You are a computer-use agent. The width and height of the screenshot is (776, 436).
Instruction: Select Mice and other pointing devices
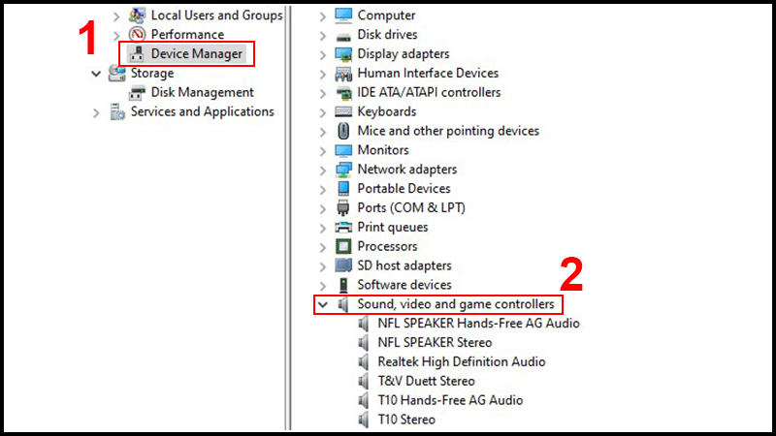(x=448, y=131)
